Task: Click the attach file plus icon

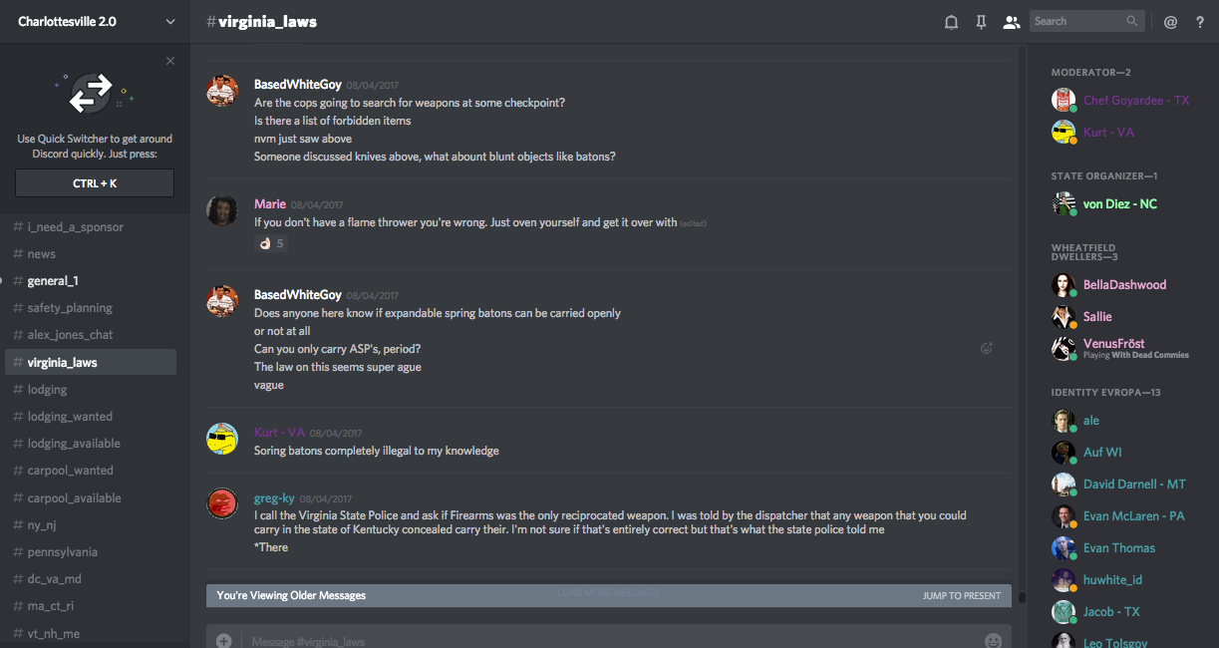Action: (x=223, y=641)
